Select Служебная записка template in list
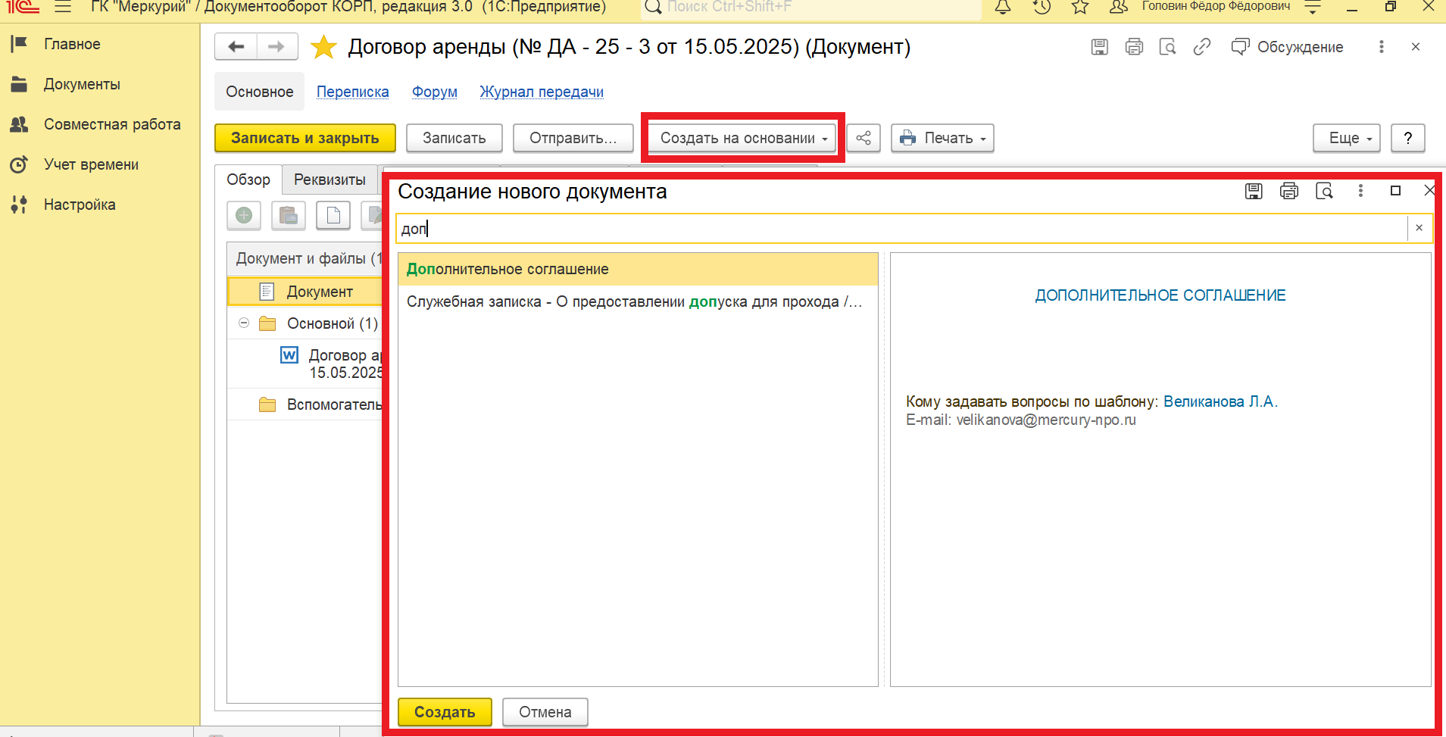The width and height of the screenshot is (1446, 737). 633,301
